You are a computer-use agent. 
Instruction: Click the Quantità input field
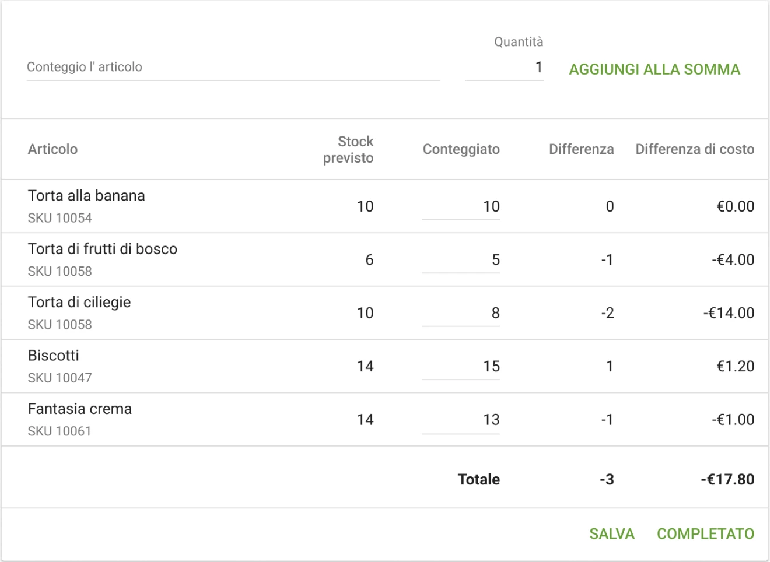click(504, 68)
